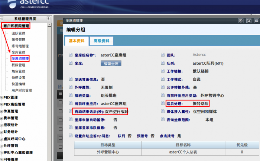Click help icon beside 排班类型
The height and width of the screenshot is (161, 260).
point(71,95)
